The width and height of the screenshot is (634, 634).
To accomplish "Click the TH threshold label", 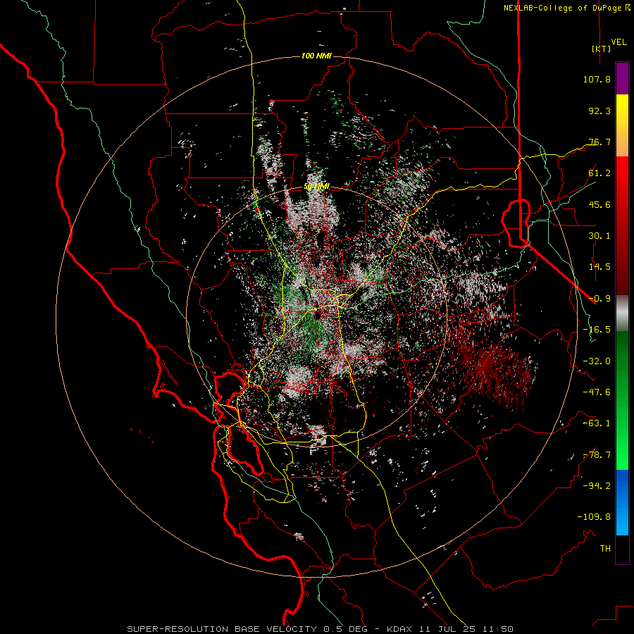I will (605, 549).
